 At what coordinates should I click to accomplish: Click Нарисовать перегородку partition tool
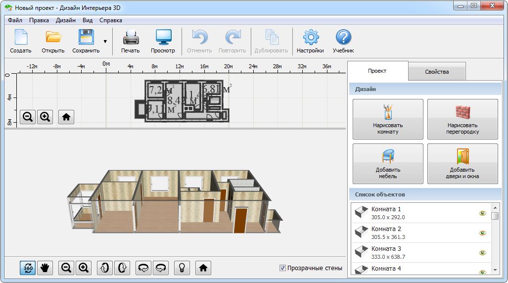(462, 119)
